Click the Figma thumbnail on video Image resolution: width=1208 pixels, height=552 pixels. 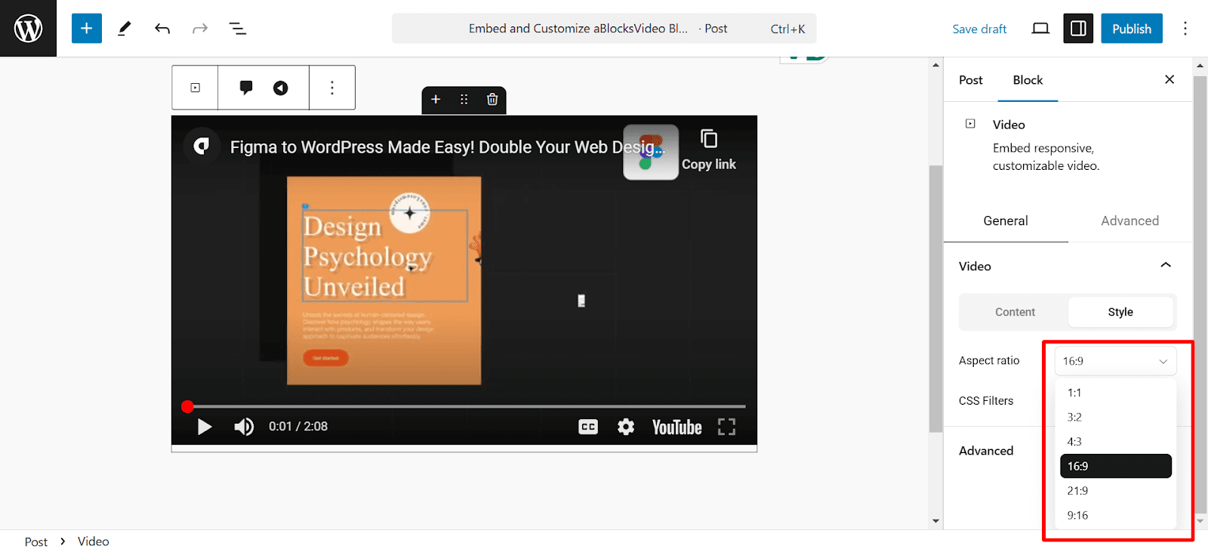tap(651, 152)
